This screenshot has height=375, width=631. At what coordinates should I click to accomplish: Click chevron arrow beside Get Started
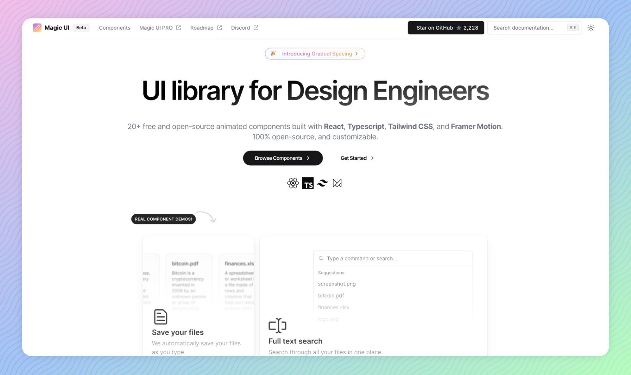pos(373,158)
